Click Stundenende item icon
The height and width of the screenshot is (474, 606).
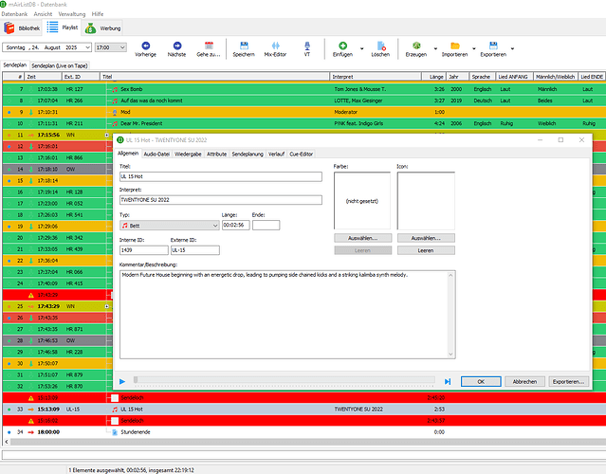[115, 432]
